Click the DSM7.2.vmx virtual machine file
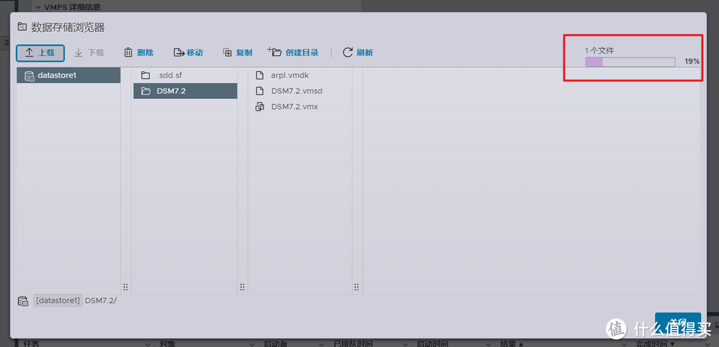Image resolution: width=719 pixels, height=347 pixels. [x=294, y=107]
